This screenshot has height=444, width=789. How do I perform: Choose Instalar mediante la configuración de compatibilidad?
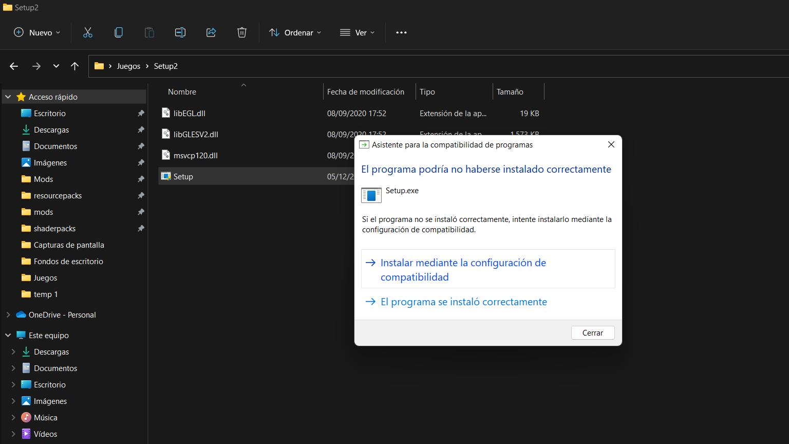[x=463, y=269]
